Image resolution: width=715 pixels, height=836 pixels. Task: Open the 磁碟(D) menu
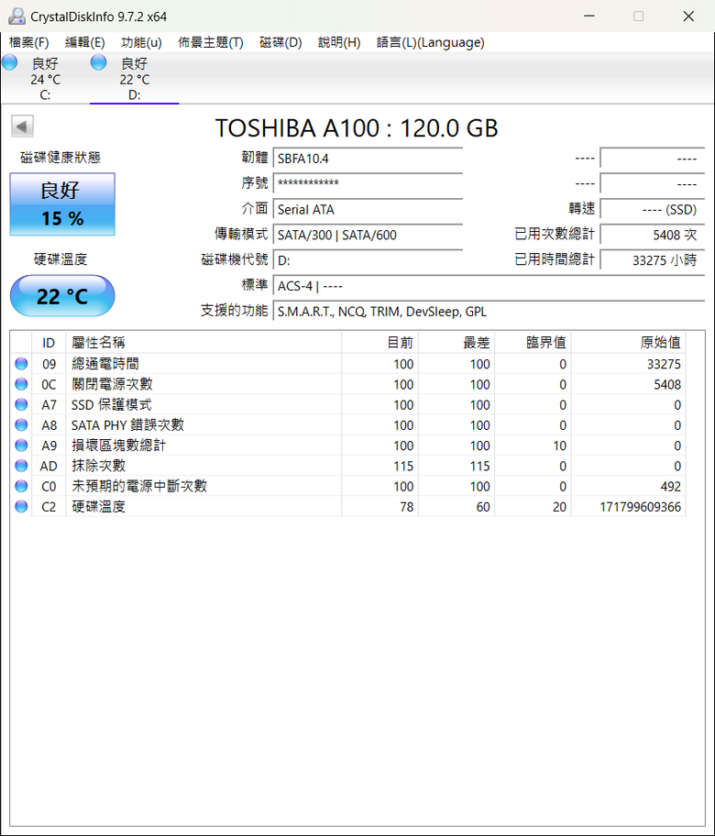(280, 42)
